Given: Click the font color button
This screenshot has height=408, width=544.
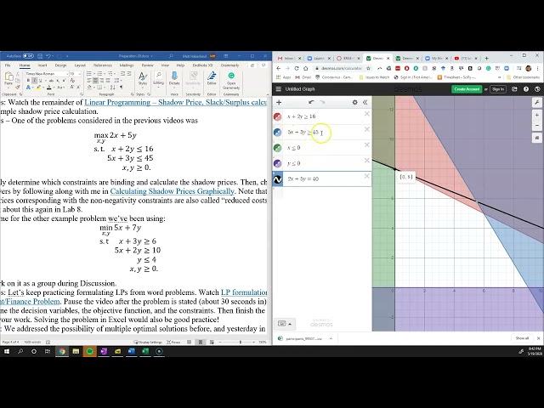Looking at the screenshot, I should (49, 88).
